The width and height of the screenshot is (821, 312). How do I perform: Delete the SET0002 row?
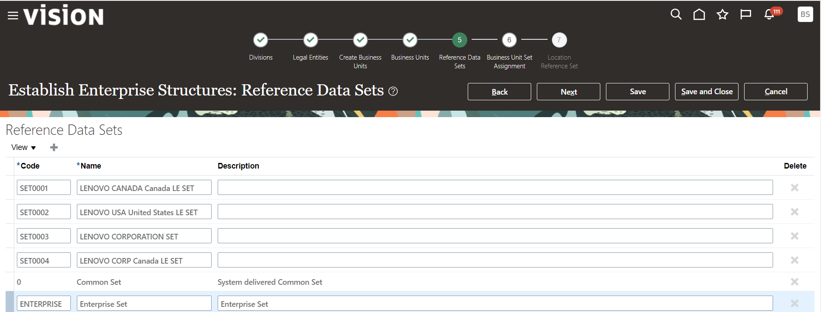tap(794, 212)
